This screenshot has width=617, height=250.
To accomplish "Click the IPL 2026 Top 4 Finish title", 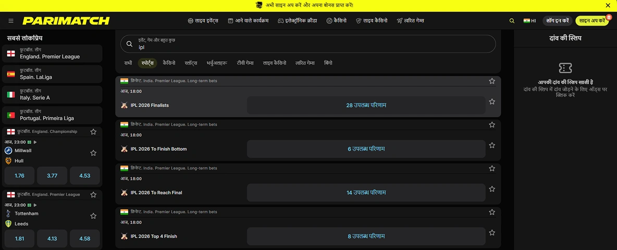I will (x=154, y=236).
